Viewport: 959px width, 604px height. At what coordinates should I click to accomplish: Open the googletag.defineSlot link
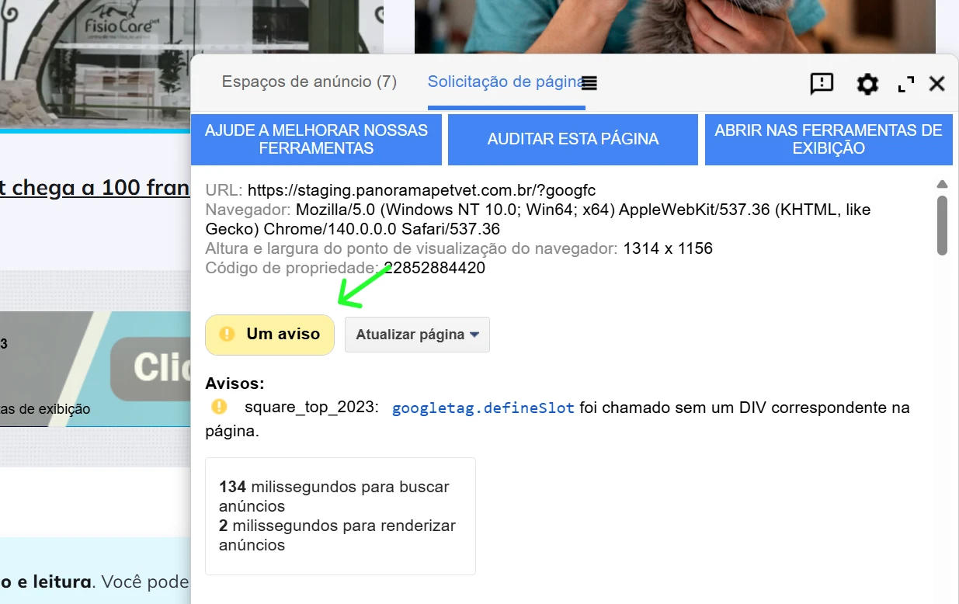[482, 408]
